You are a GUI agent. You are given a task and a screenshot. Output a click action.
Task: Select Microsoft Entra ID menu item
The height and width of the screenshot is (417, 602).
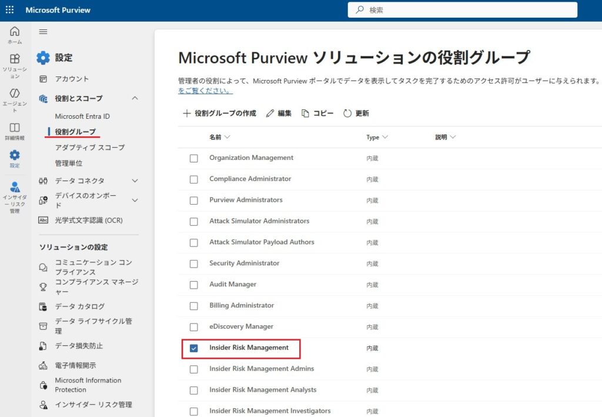82,116
